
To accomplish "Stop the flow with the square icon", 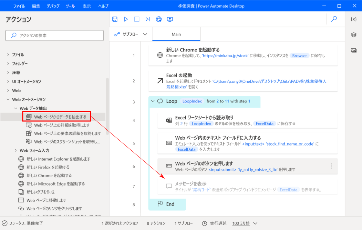I will tap(137, 19).
